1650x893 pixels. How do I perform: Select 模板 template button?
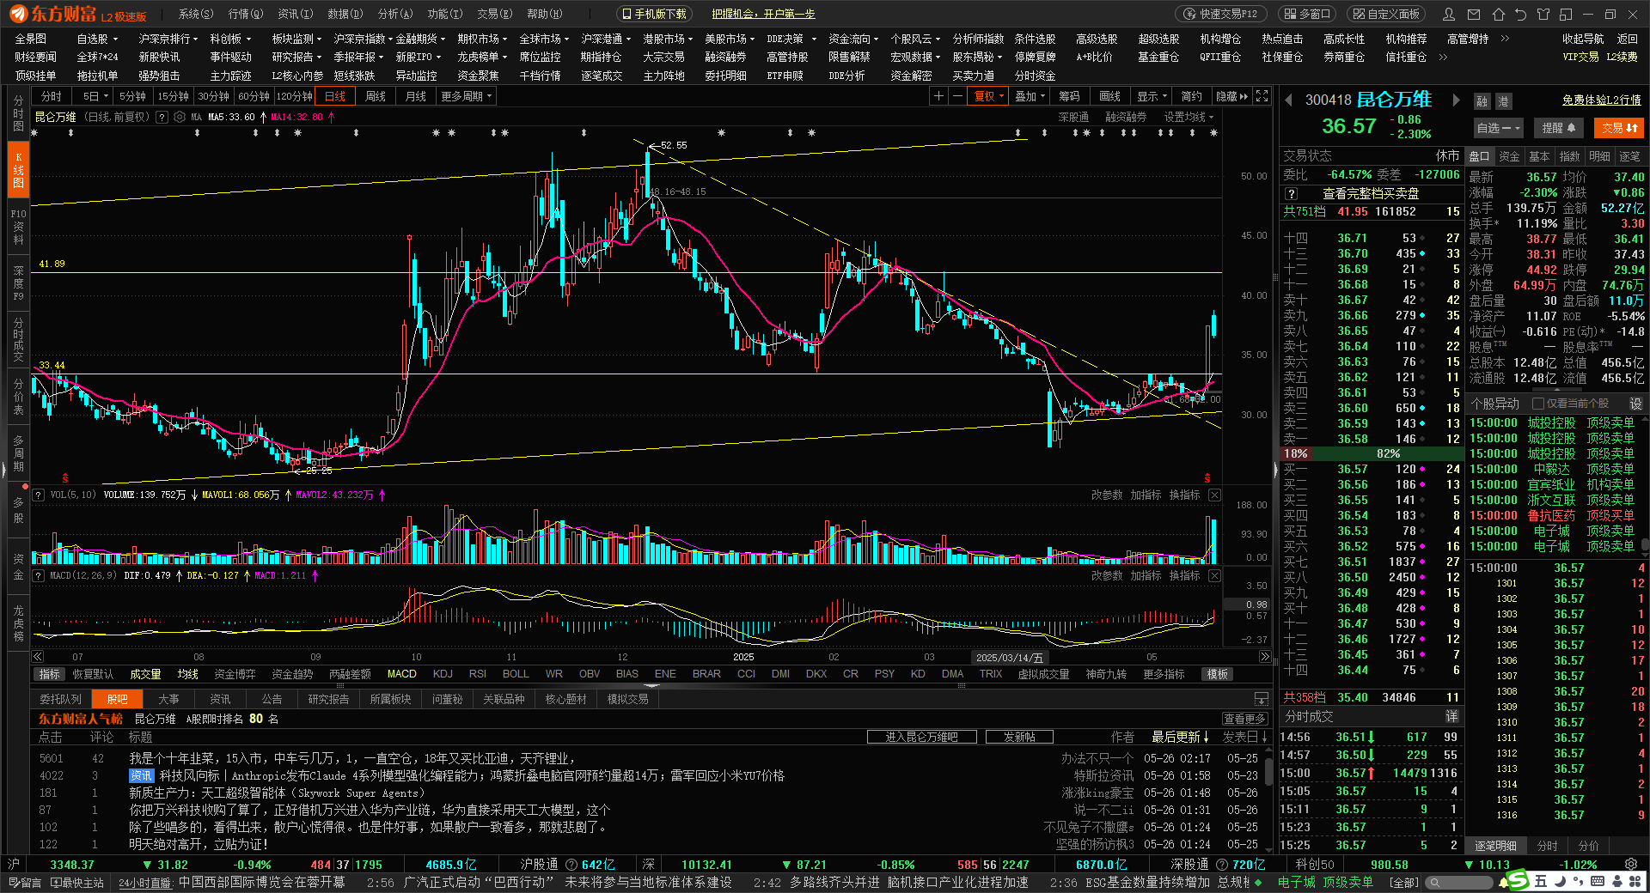1217,674
